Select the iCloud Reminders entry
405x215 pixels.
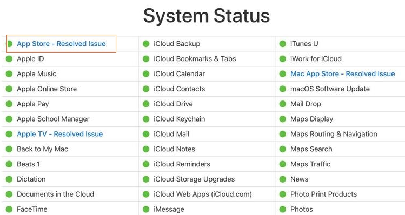coord(182,164)
